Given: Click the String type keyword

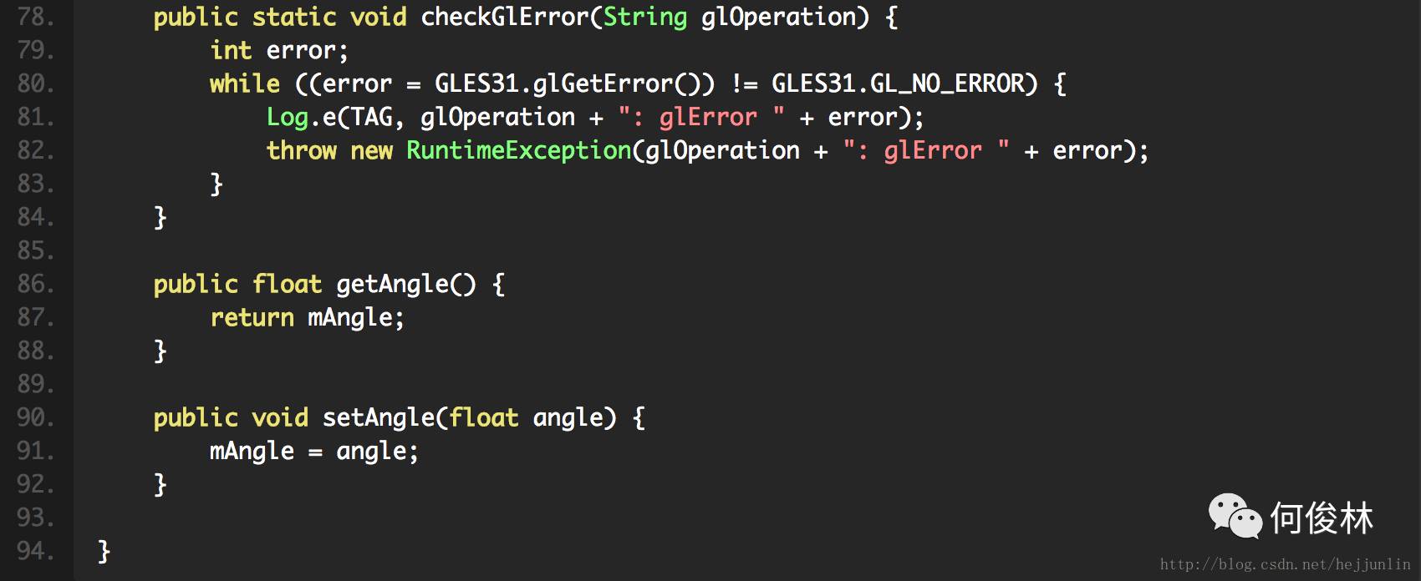Looking at the screenshot, I should 644,17.
